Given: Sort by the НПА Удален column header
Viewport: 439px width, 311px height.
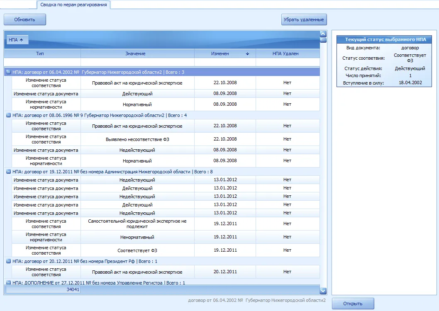Looking at the screenshot, I should click(288, 53).
